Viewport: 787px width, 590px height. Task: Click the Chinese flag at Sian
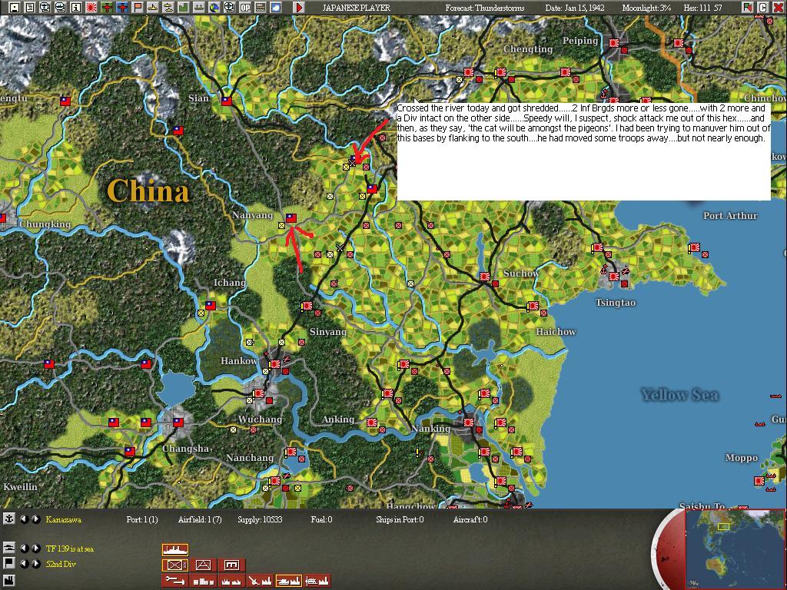227,101
